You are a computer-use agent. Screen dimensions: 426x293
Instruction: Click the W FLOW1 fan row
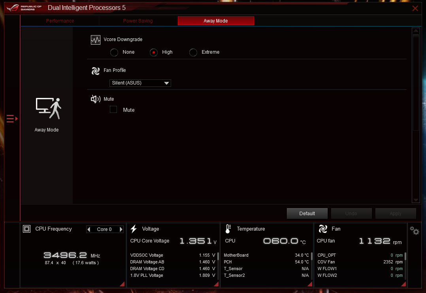click(360, 269)
